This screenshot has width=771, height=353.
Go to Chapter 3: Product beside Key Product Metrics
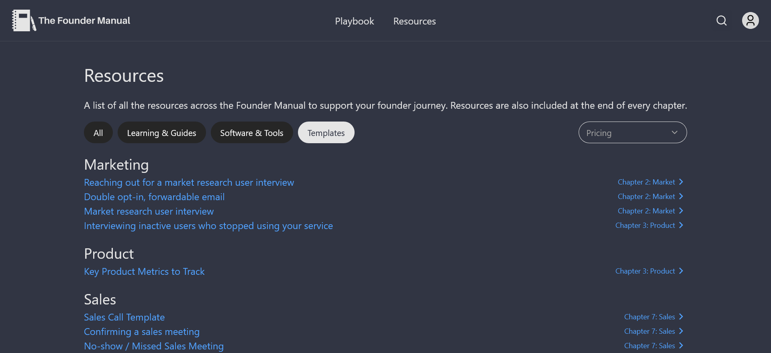[649, 271]
